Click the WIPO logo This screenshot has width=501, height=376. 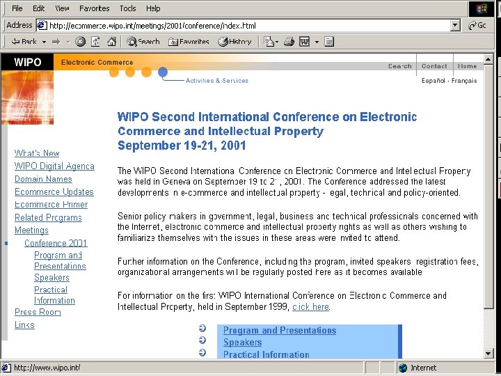click(x=27, y=62)
